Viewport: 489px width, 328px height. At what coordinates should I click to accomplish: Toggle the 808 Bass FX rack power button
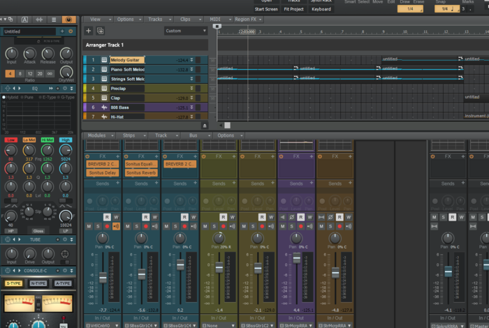[x=281, y=156]
